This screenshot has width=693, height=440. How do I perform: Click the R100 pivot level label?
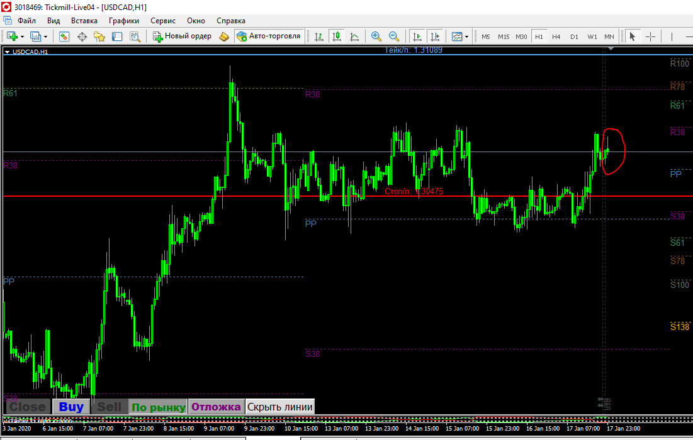tap(679, 63)
